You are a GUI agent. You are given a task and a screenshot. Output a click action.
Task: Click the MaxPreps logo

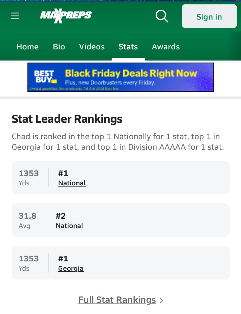coord(66,16)
